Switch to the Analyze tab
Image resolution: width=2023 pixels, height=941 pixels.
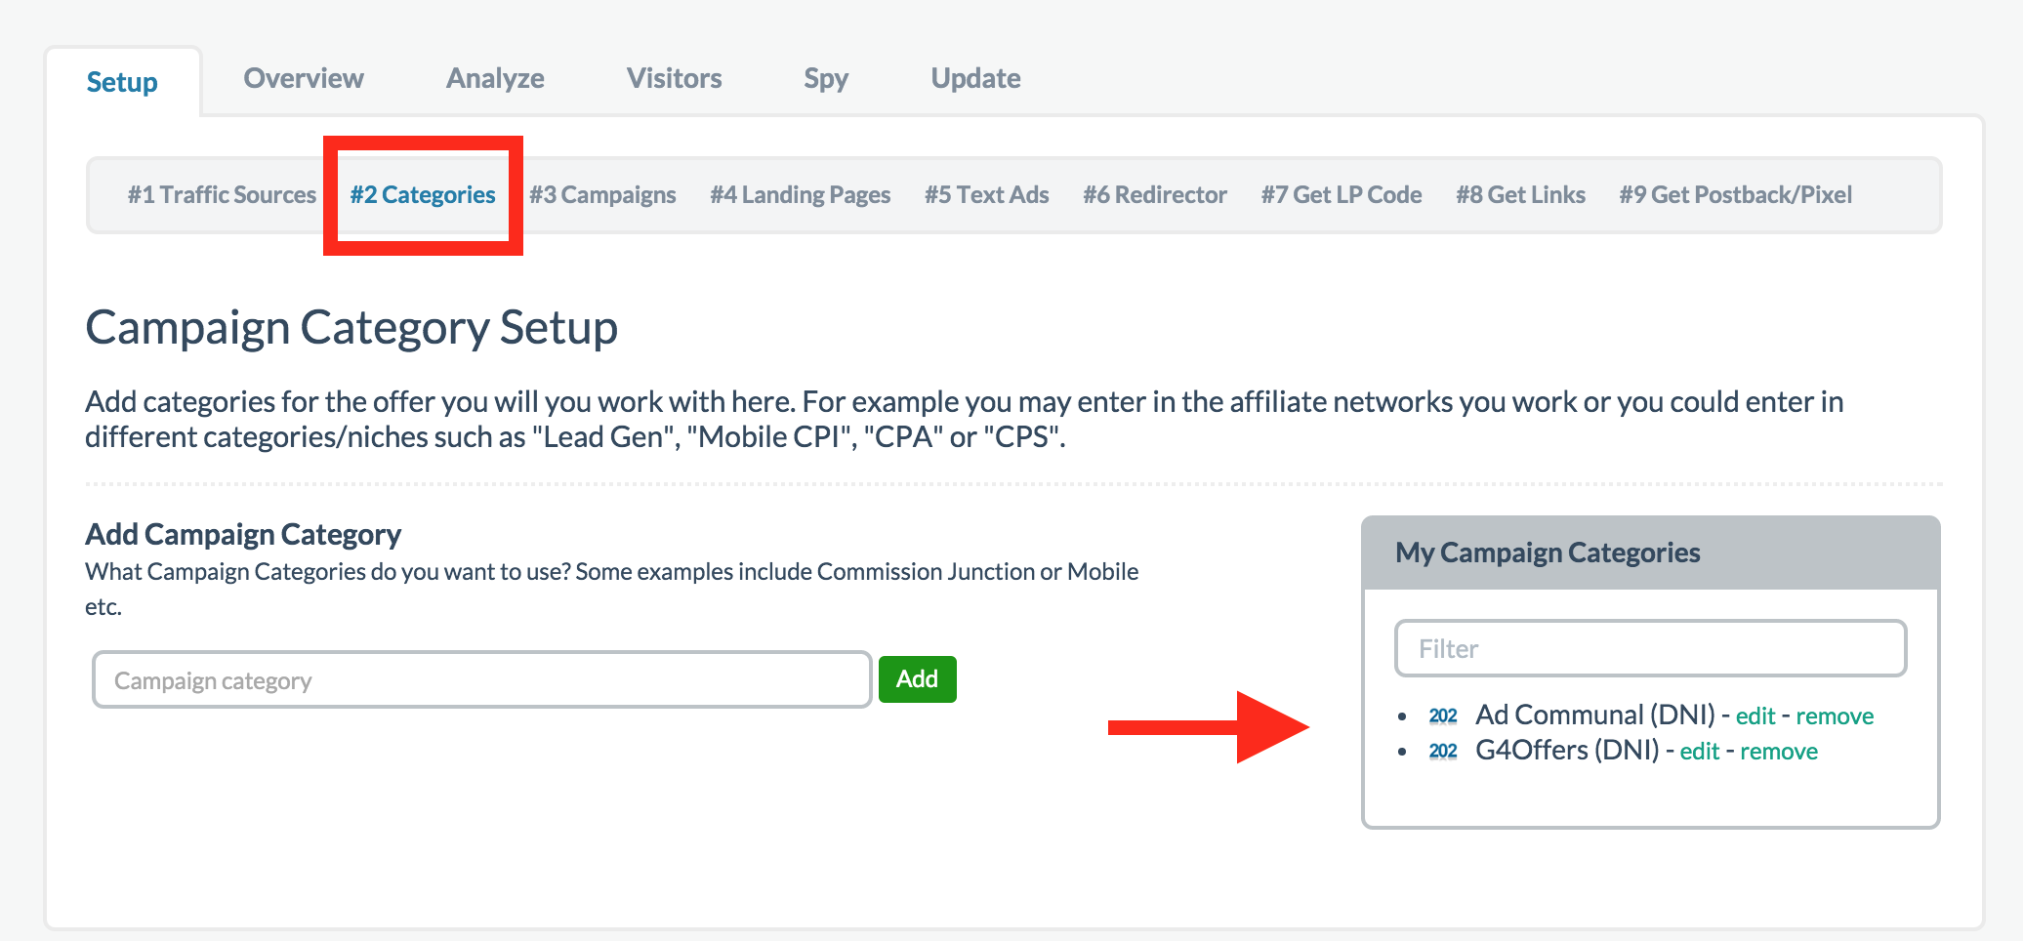tap(495, 78)
